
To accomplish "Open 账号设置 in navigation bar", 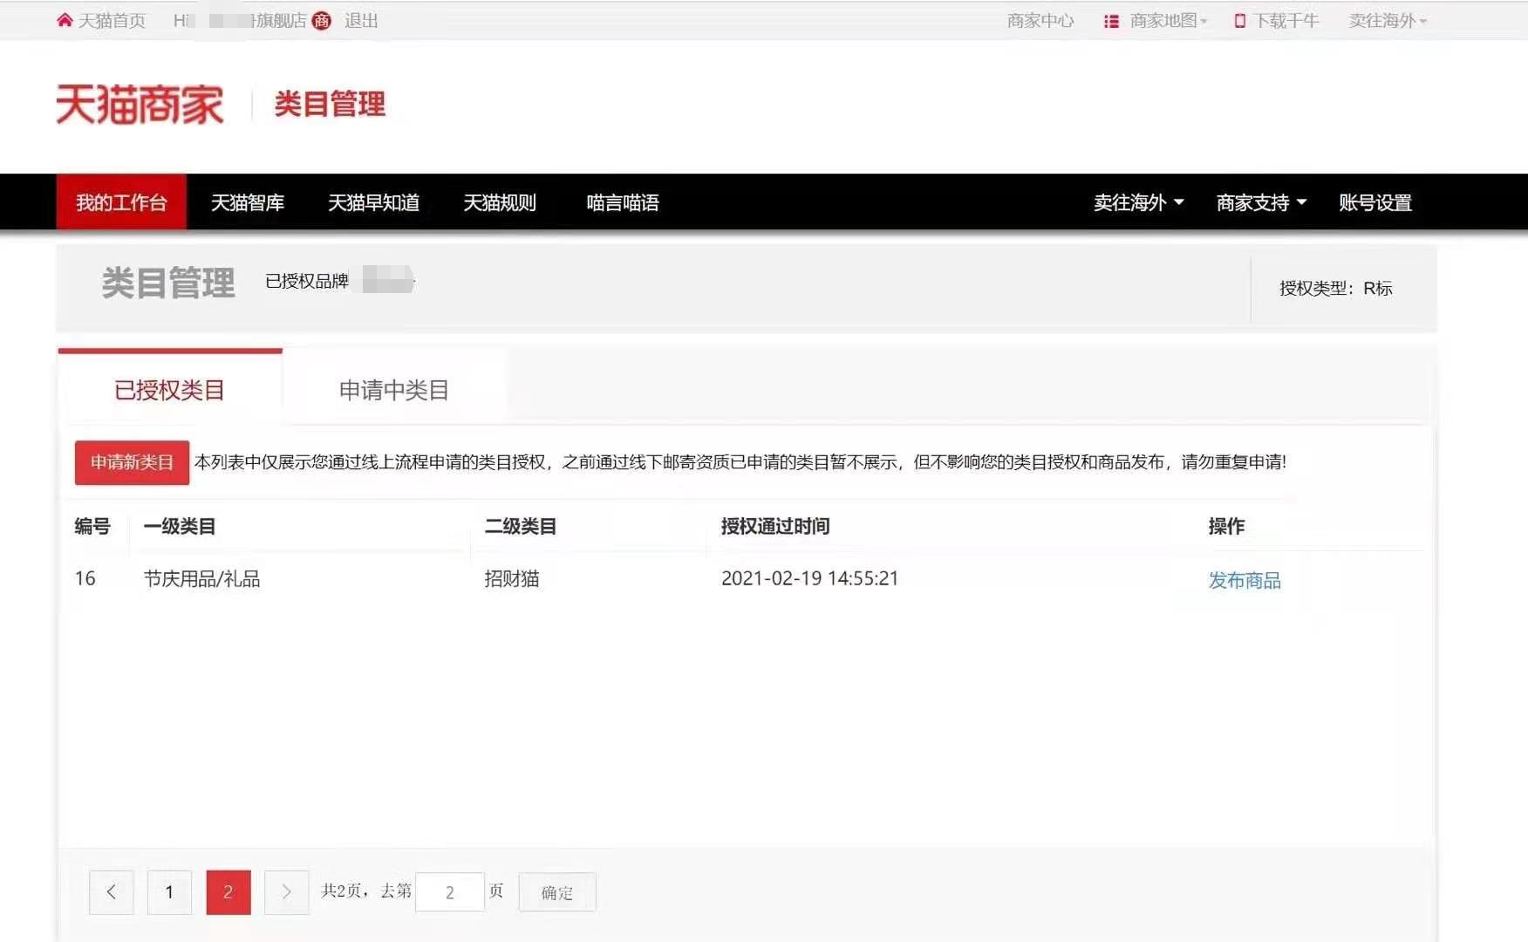I will tap(1375, 202).
